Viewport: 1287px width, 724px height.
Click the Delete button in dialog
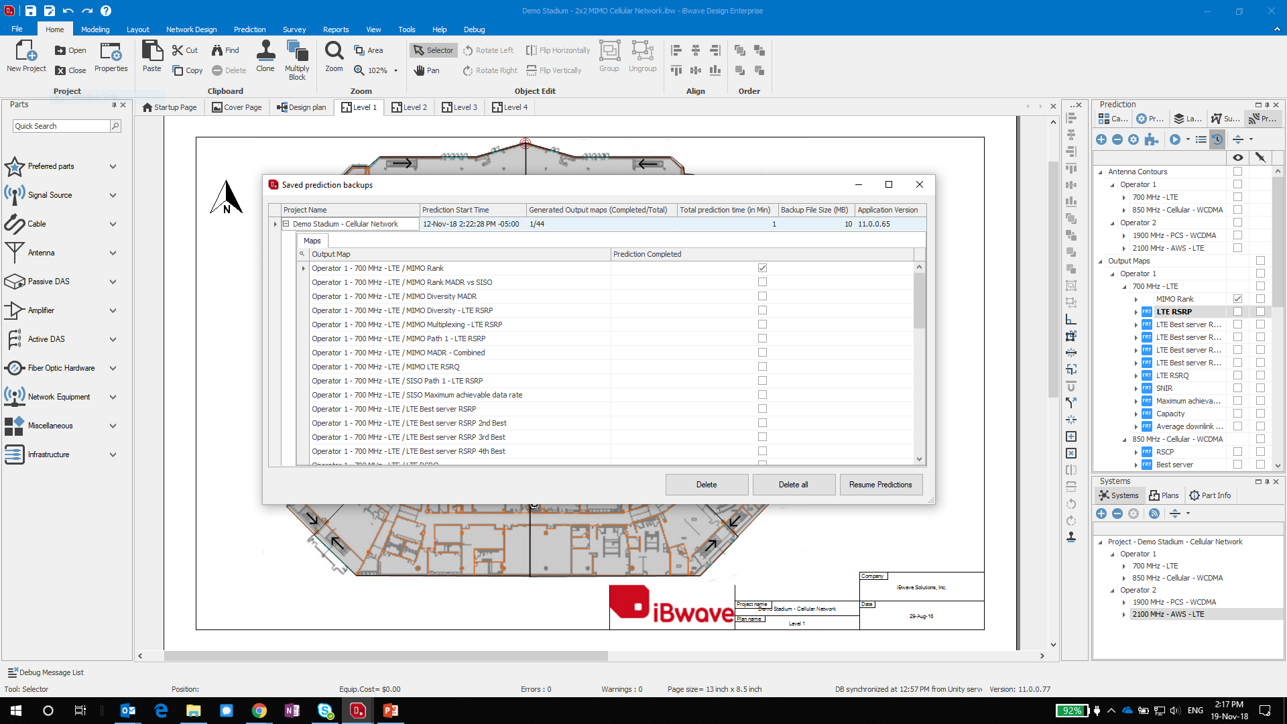tap(707, 485)
